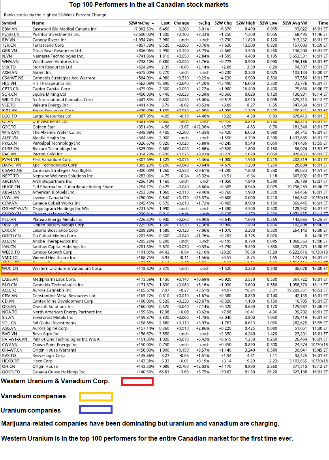
Task: Open symbol LGO.TO
Action: point(9,116)
